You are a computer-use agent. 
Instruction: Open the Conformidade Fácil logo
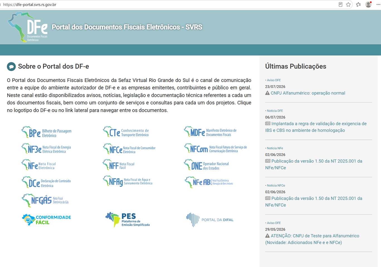[47, 220]
